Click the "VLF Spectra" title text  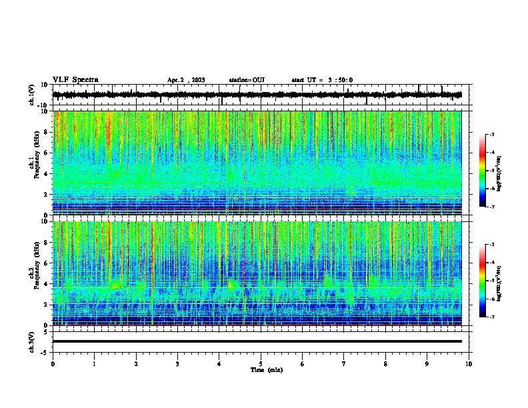coord(75,80)
